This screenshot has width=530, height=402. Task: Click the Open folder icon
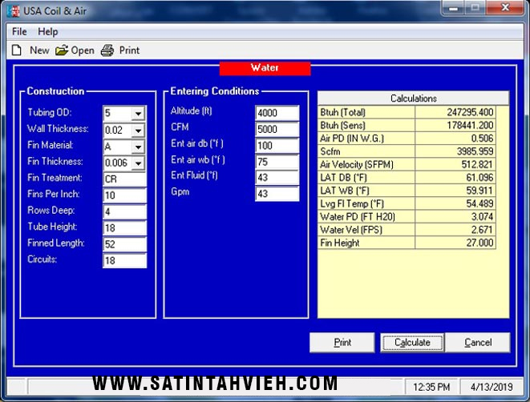(x=62, y=50)
